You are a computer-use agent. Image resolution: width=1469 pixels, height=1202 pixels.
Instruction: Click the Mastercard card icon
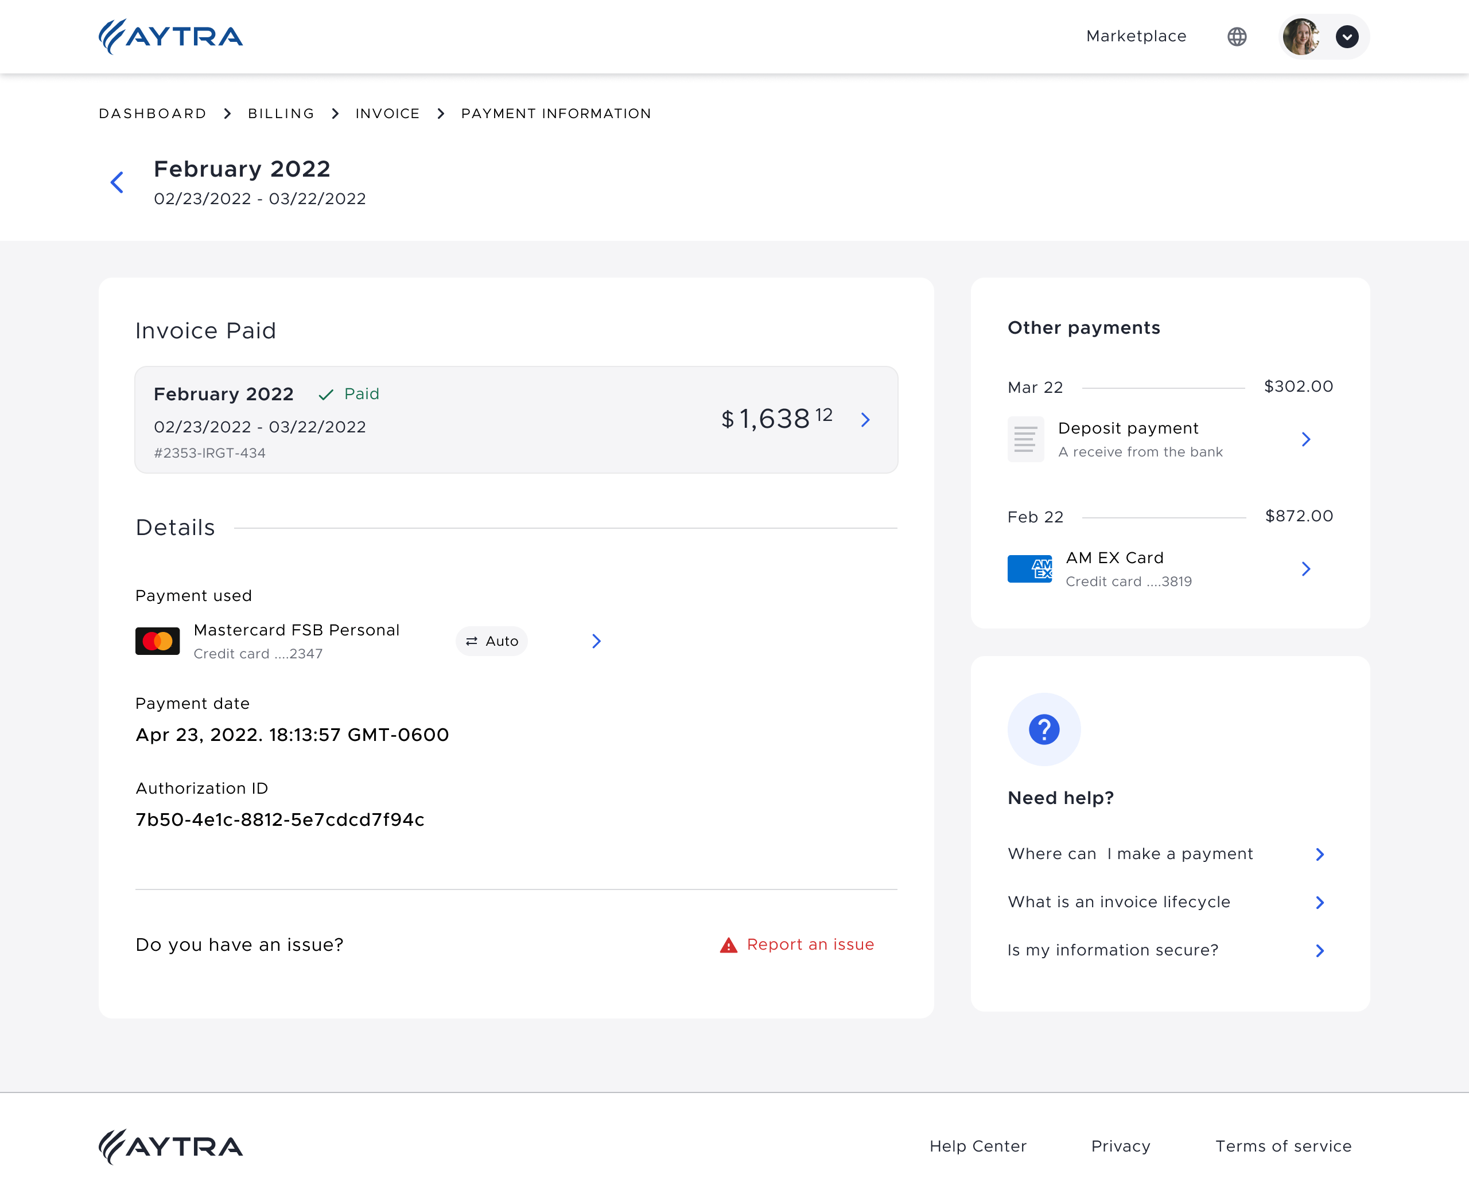(x=157, y=641)
